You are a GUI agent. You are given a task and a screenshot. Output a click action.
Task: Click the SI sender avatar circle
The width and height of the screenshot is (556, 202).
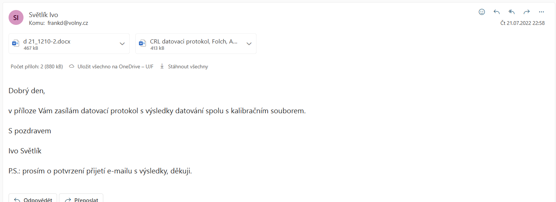16,17
